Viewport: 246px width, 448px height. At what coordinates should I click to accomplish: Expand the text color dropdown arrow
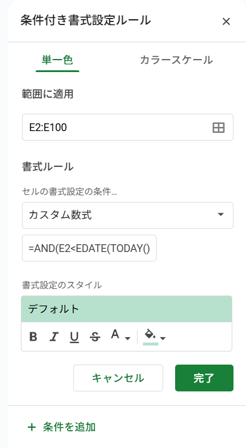coord(127,338)
